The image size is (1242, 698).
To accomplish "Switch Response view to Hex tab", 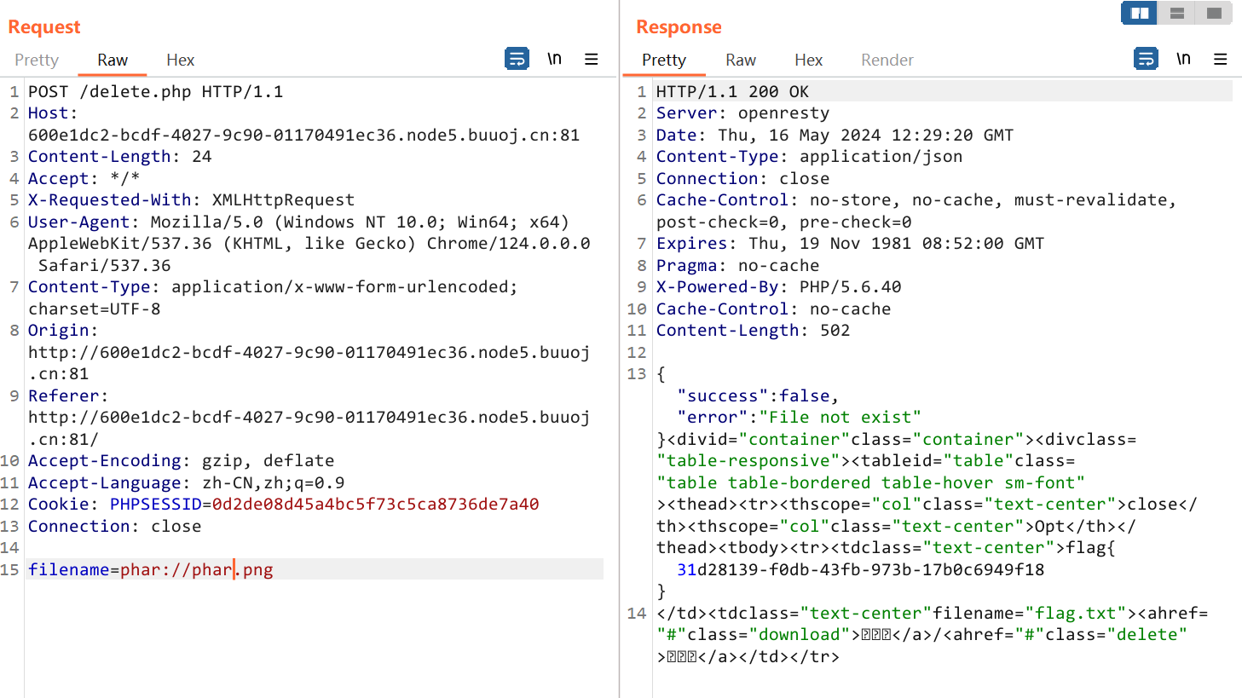I will 809,60.
